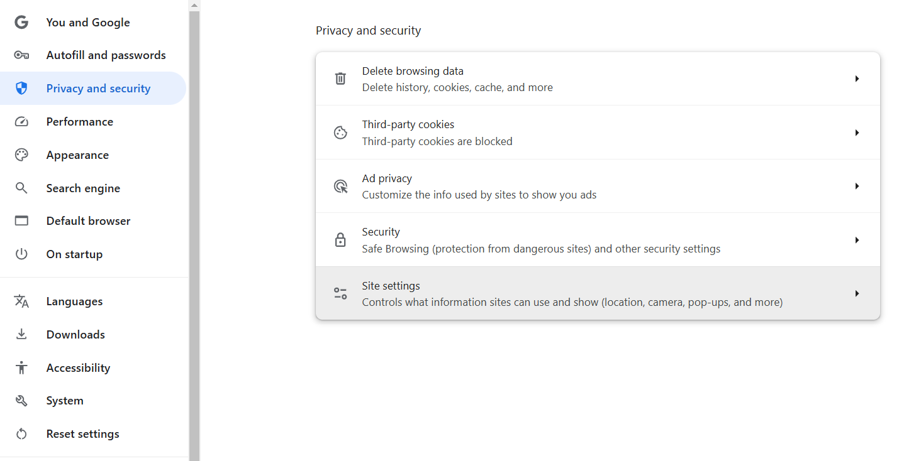Click the Site settings sliders icon
899x461 pixels.
click(x=340, y=293)
